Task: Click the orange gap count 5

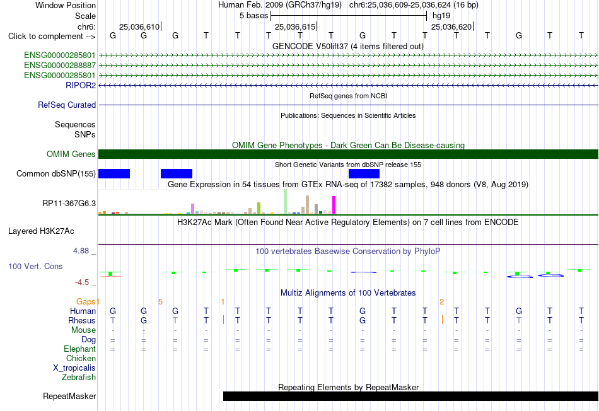Action: point(160,302)
